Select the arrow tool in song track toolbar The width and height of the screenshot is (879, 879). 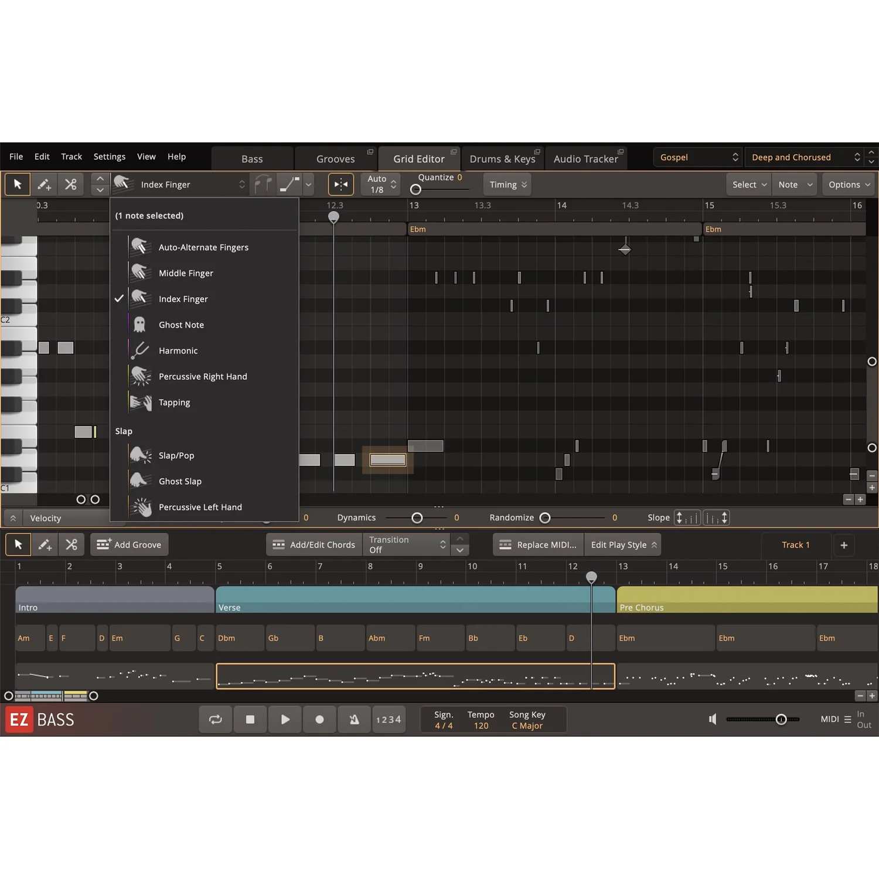18,544
